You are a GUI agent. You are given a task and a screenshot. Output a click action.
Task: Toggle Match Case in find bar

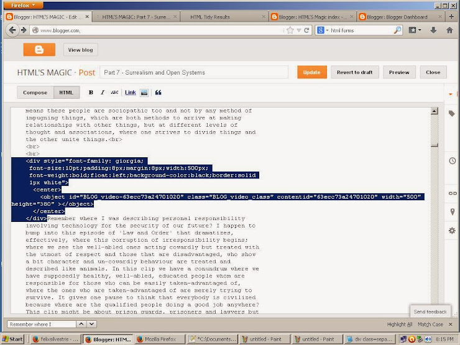coord(430,324)
